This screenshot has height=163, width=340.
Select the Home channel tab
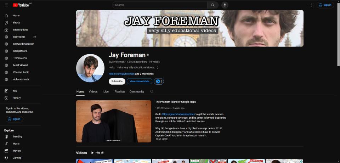pyautogui.click(x=80, y=91)
